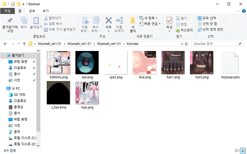Click the Paste (붙여넣기) clipboard icon
247x154 pixels.
36,21
